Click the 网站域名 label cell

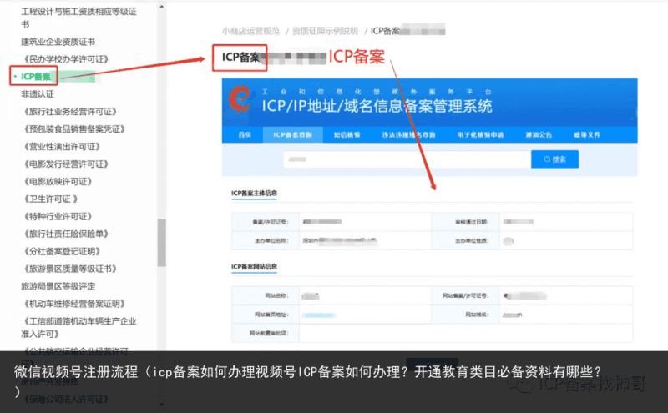[466, 315]
